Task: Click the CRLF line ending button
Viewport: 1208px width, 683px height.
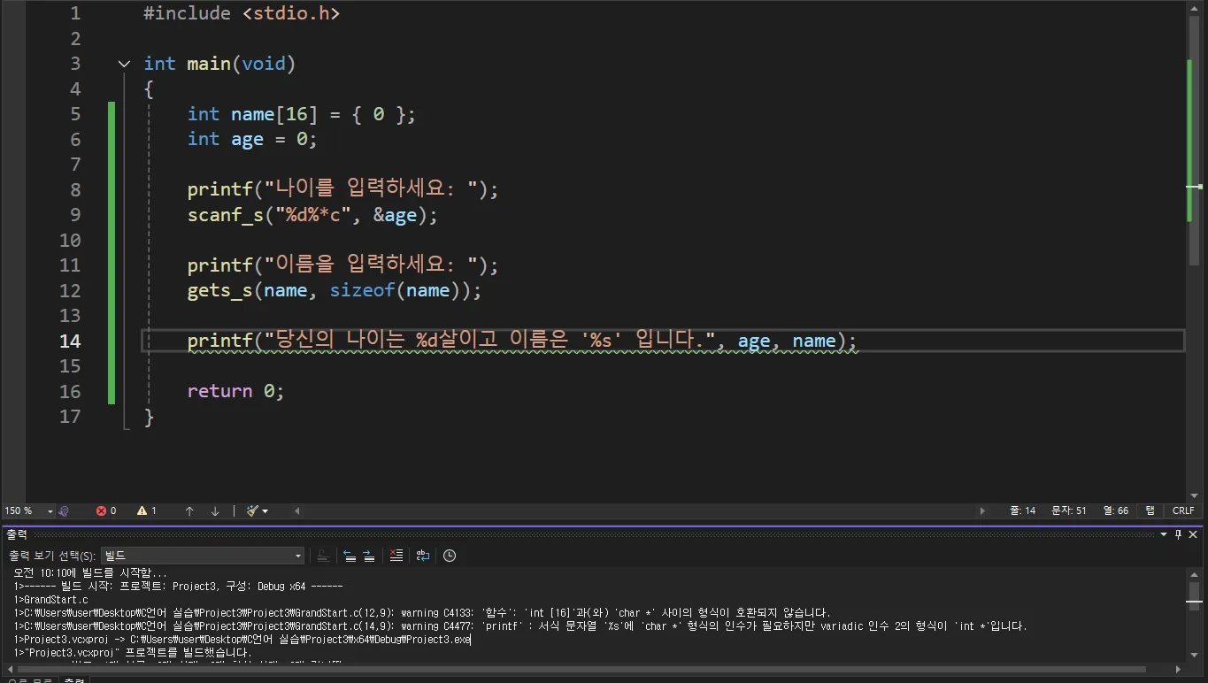Action: tap(1183, 510)
